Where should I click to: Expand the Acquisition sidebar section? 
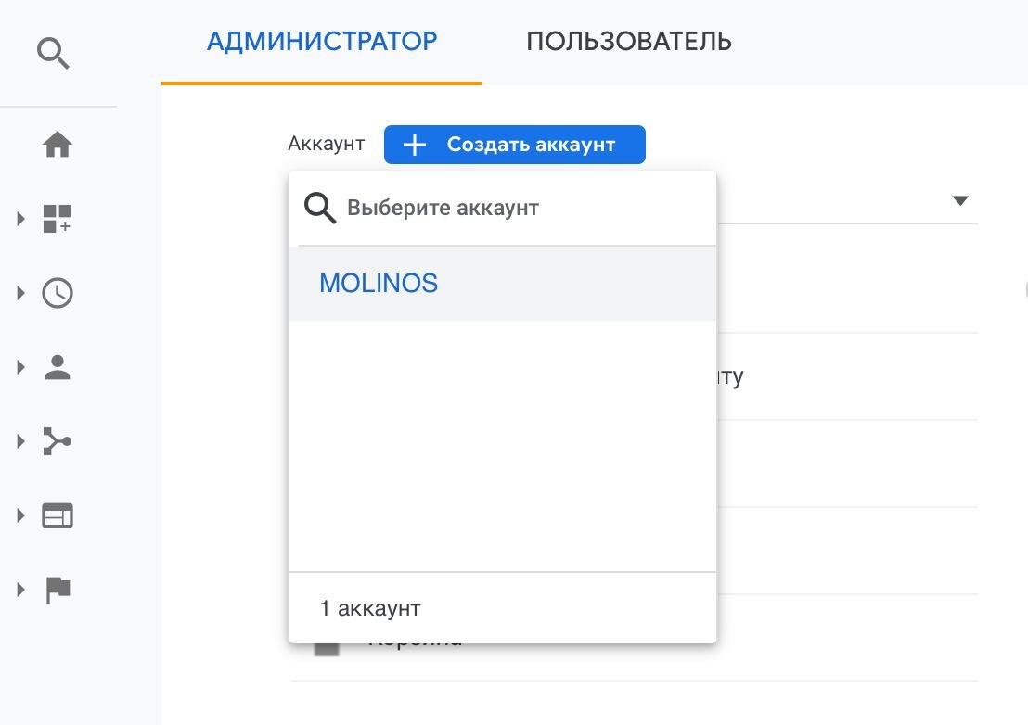20,442
